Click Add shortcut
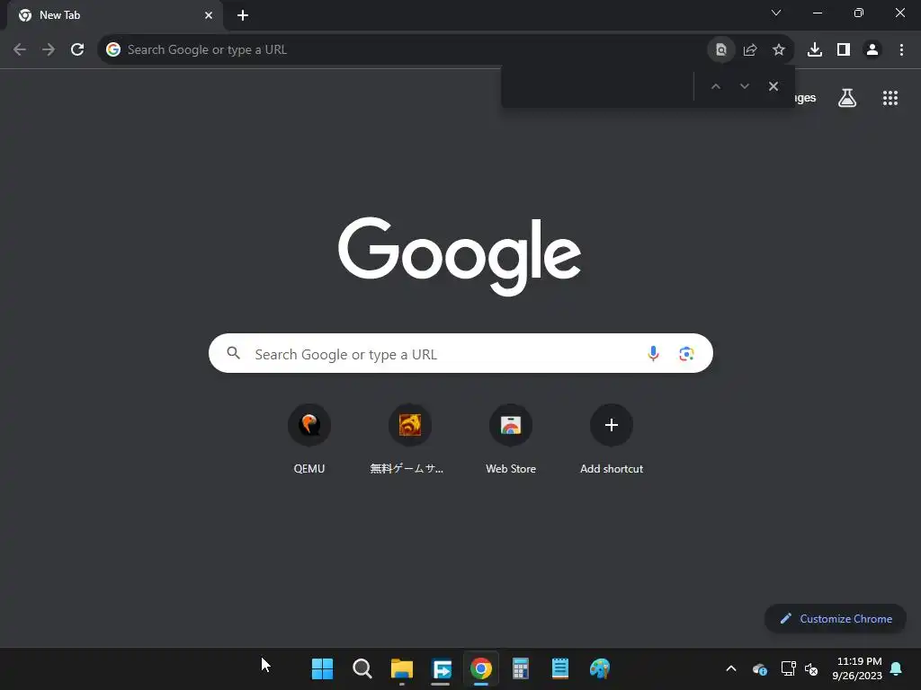The height and width of the screenshot is (690, 921). (612, 438)
